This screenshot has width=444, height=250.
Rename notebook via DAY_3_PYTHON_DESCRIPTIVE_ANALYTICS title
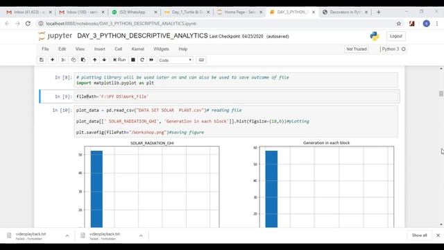tap(142, 36)
